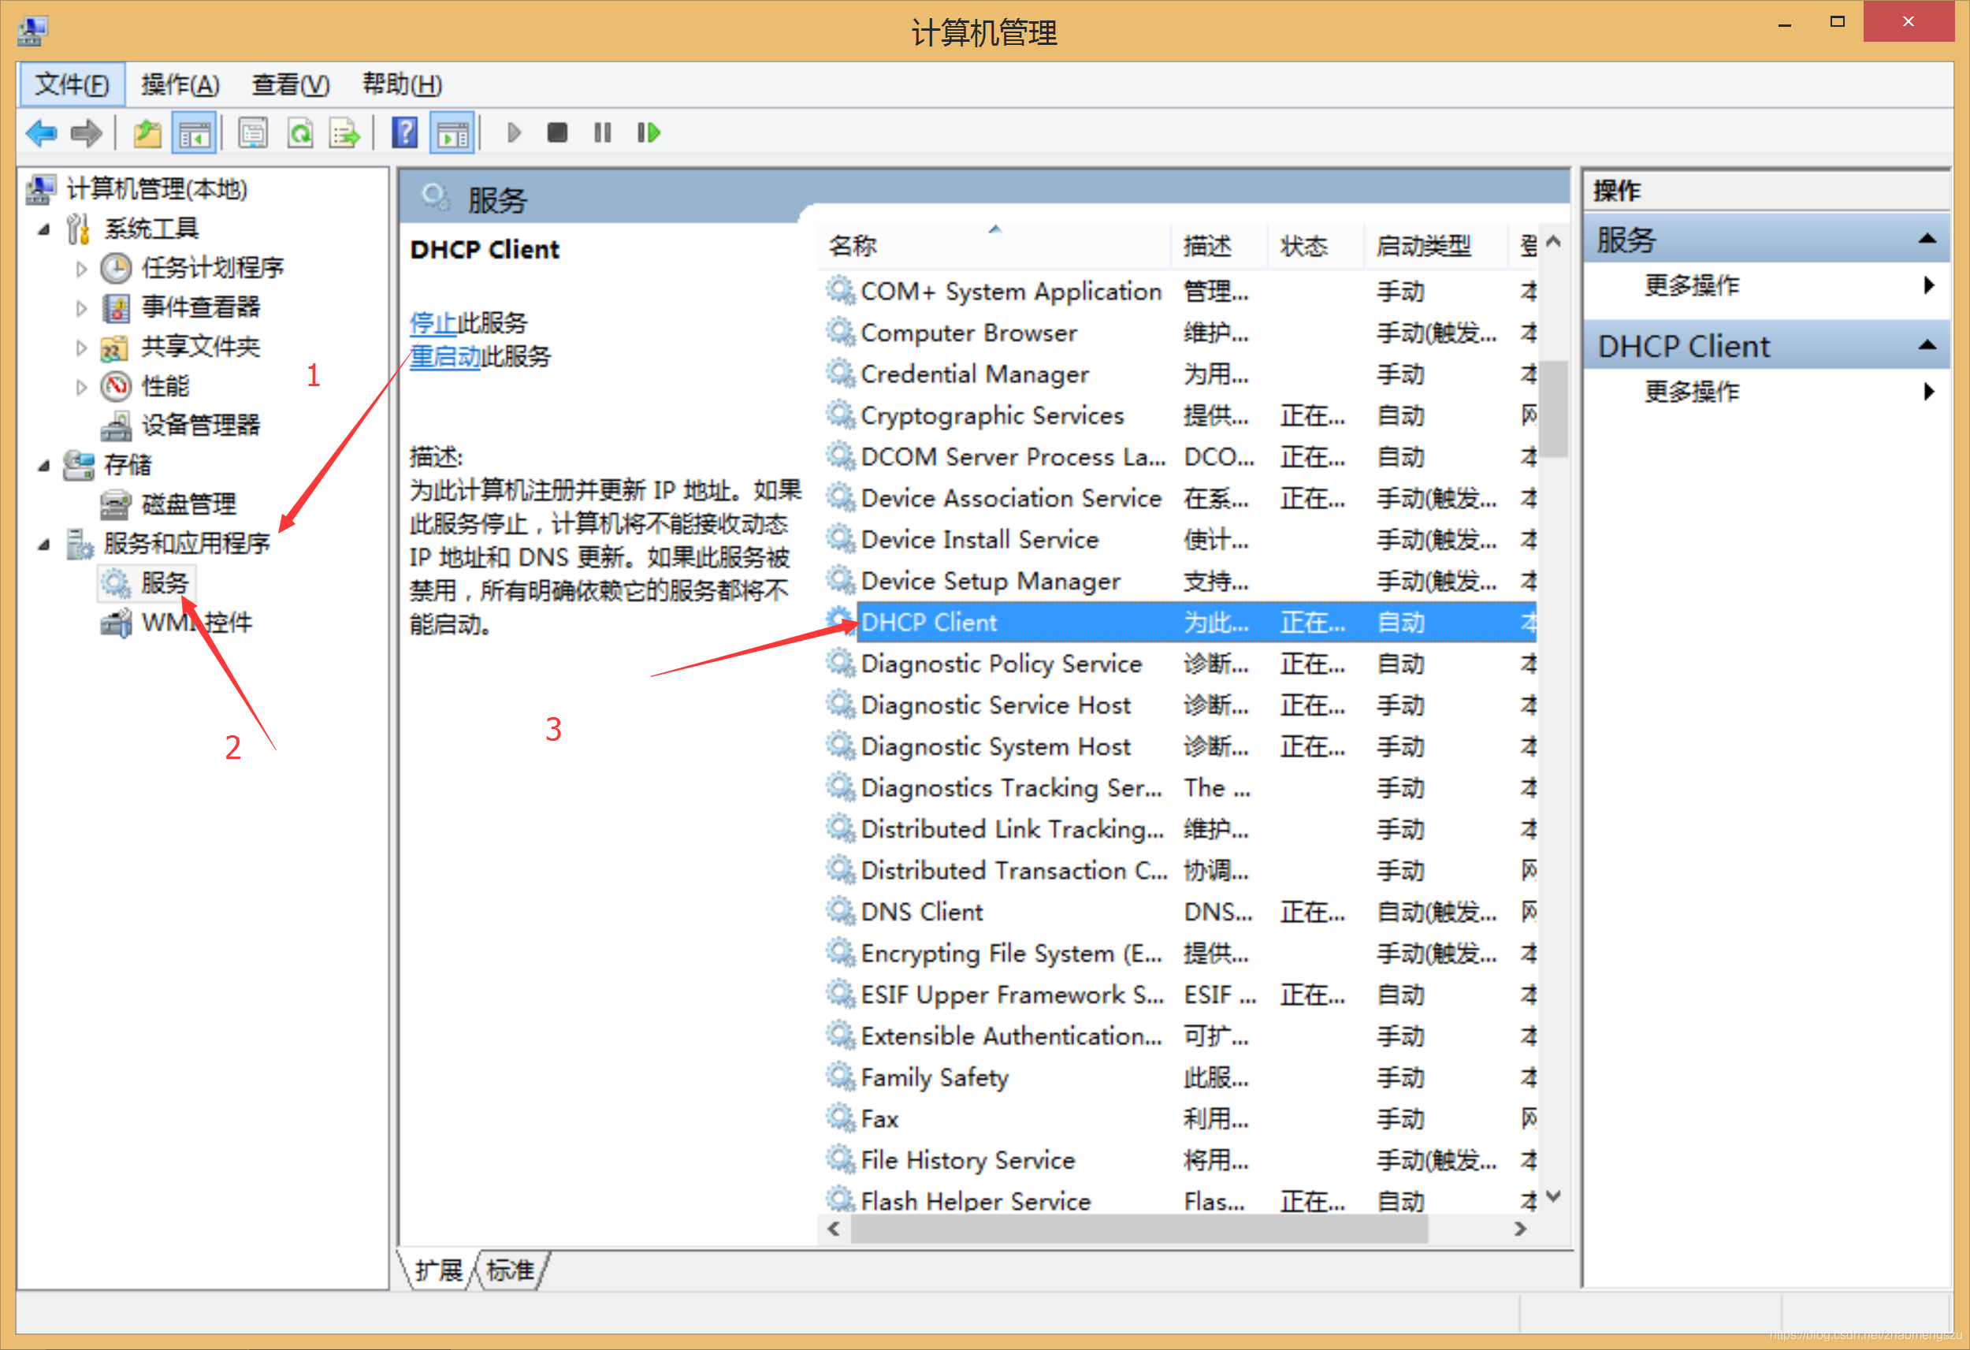This screenshot has width=1970, height=1350.
Task: Click the Restart Service toolbar icon
Action: [649, 133]
